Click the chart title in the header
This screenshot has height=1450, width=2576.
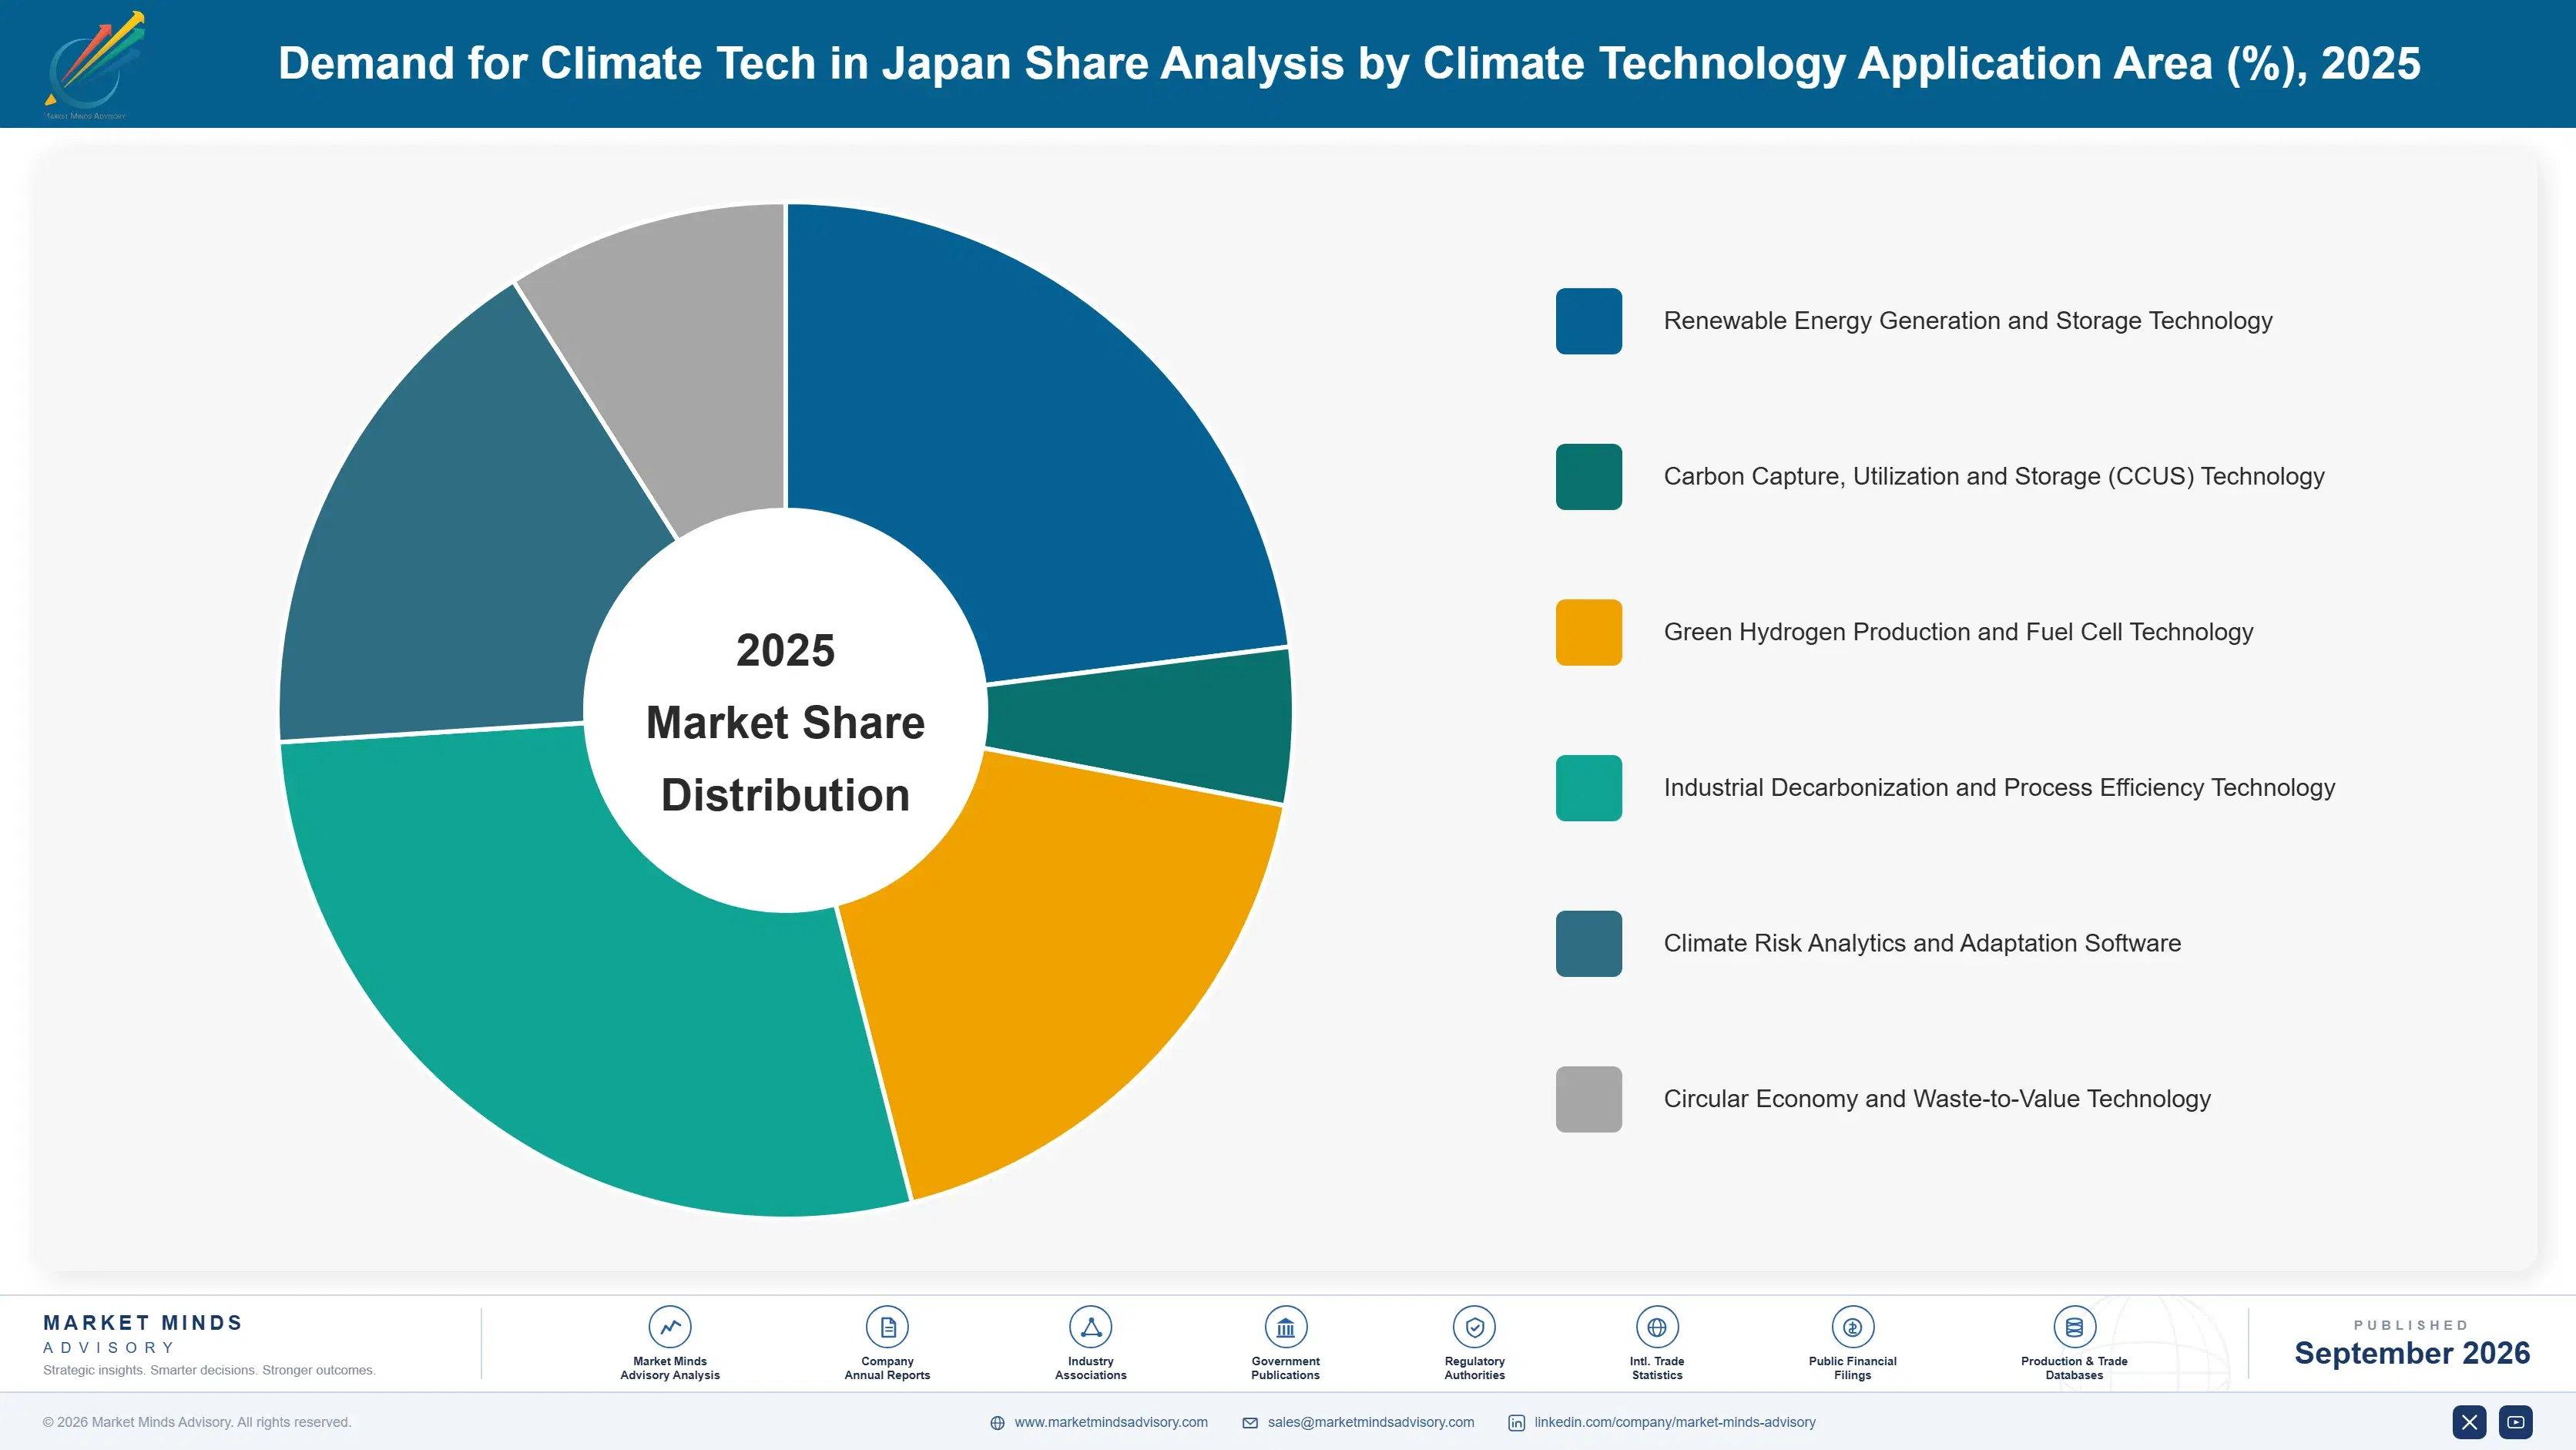click(x=1349, y=63)
